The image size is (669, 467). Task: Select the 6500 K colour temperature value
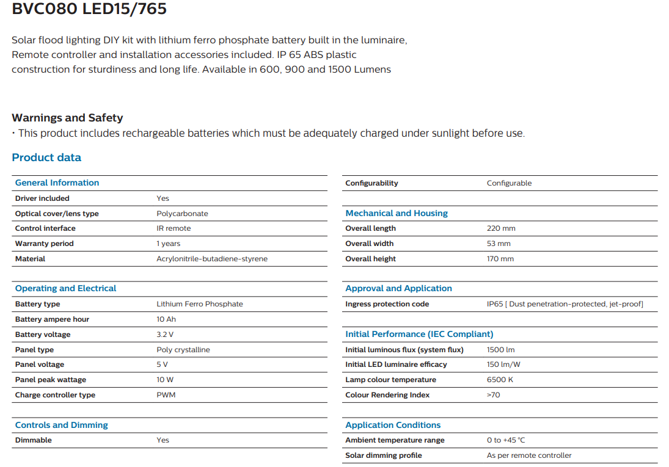500,380
